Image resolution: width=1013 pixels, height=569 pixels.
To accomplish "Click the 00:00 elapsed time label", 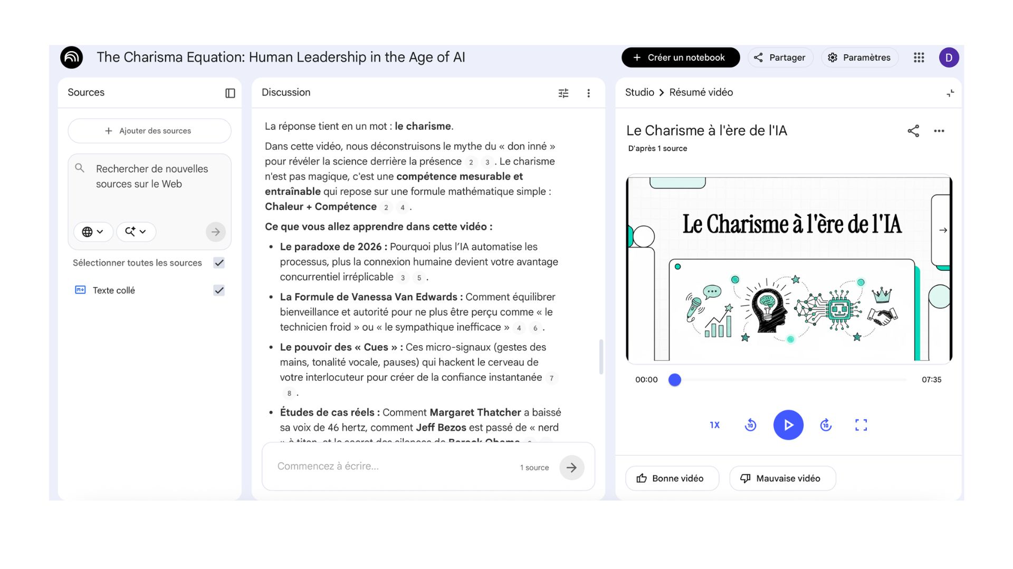I will coord(646,379).
